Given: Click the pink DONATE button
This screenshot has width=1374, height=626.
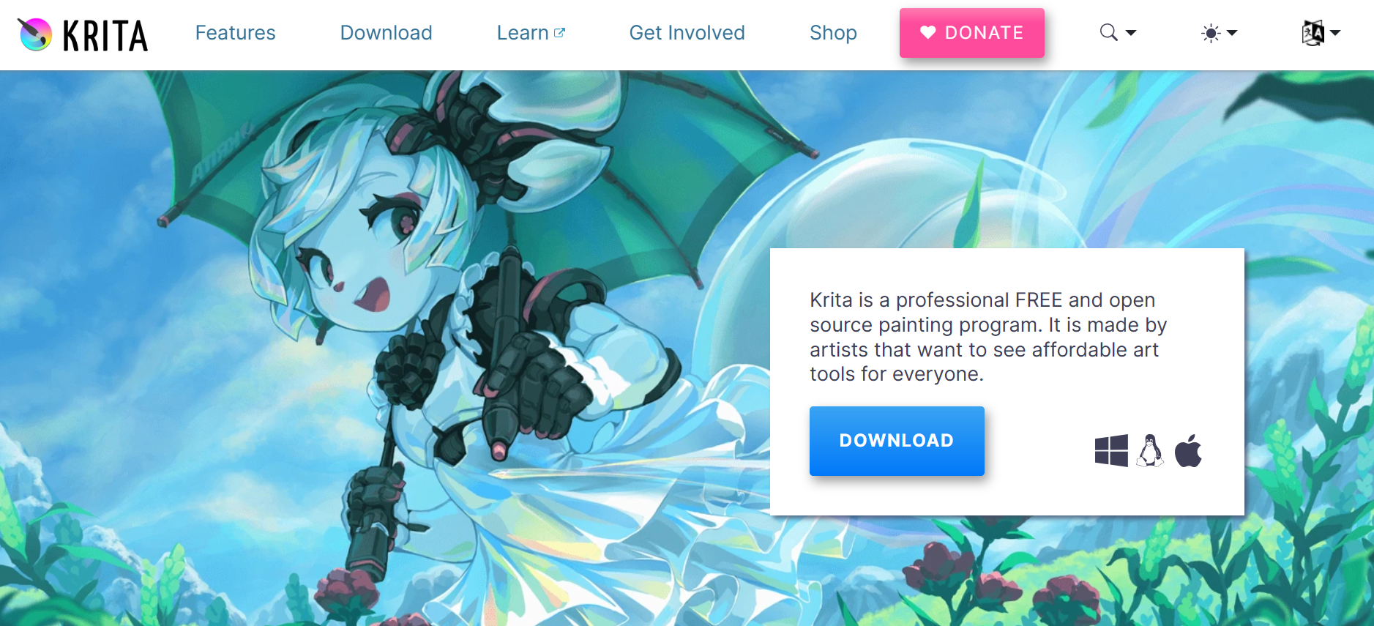Looking at the screenshot, I should tap(972, 33).
